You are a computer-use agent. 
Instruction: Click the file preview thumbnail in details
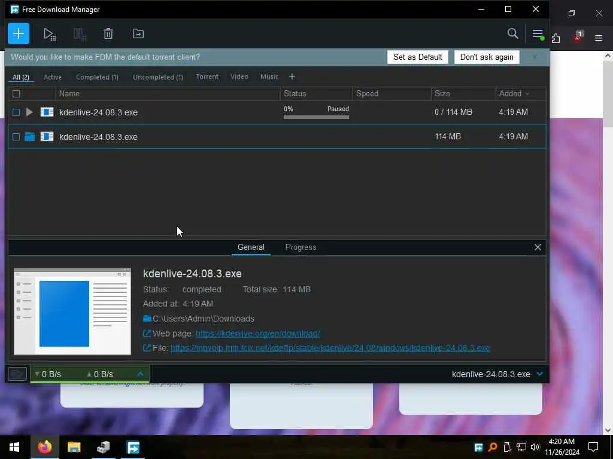click(x=72, y=311)
